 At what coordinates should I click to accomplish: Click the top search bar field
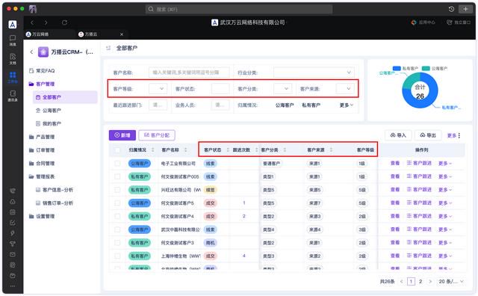239,9
